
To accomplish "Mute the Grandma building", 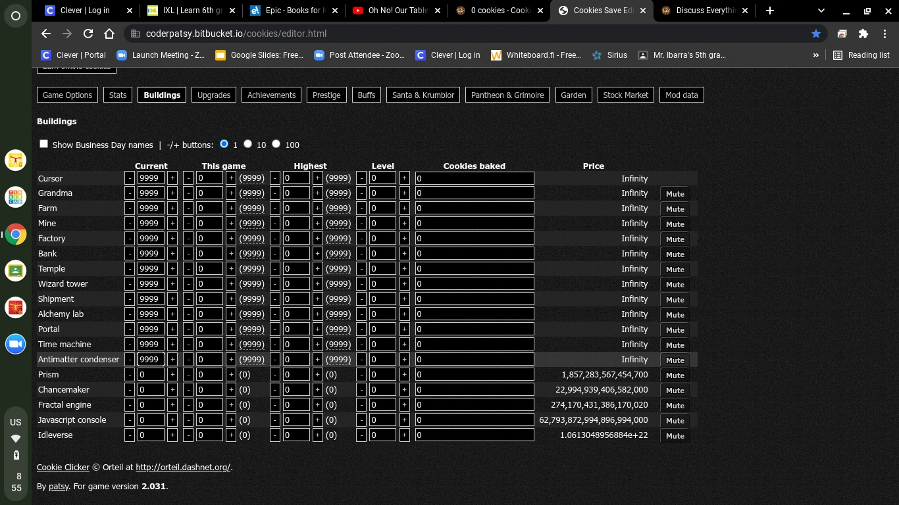I will (675, 193).
